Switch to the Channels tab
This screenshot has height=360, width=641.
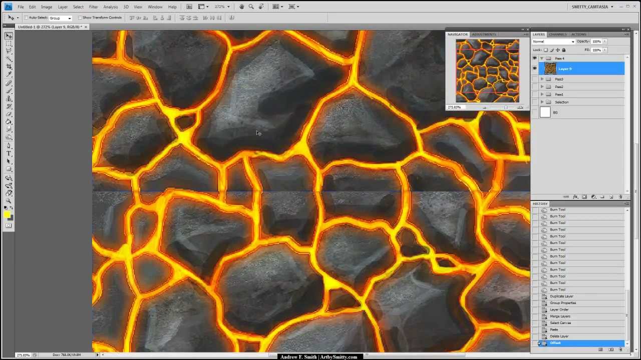click(x=557, y=34)
